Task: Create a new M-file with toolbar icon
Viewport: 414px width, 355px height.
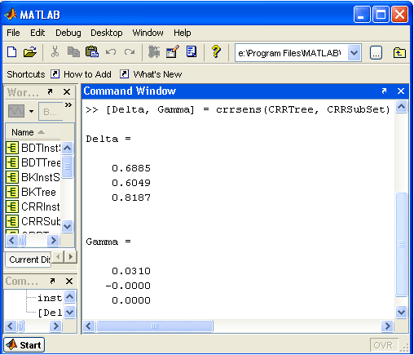Action: tap(11, 51)
